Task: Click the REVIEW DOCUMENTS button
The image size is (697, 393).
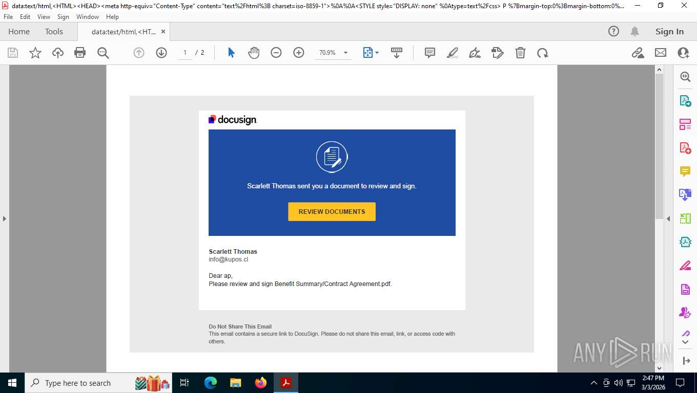Action: click(x=332, y=212)
